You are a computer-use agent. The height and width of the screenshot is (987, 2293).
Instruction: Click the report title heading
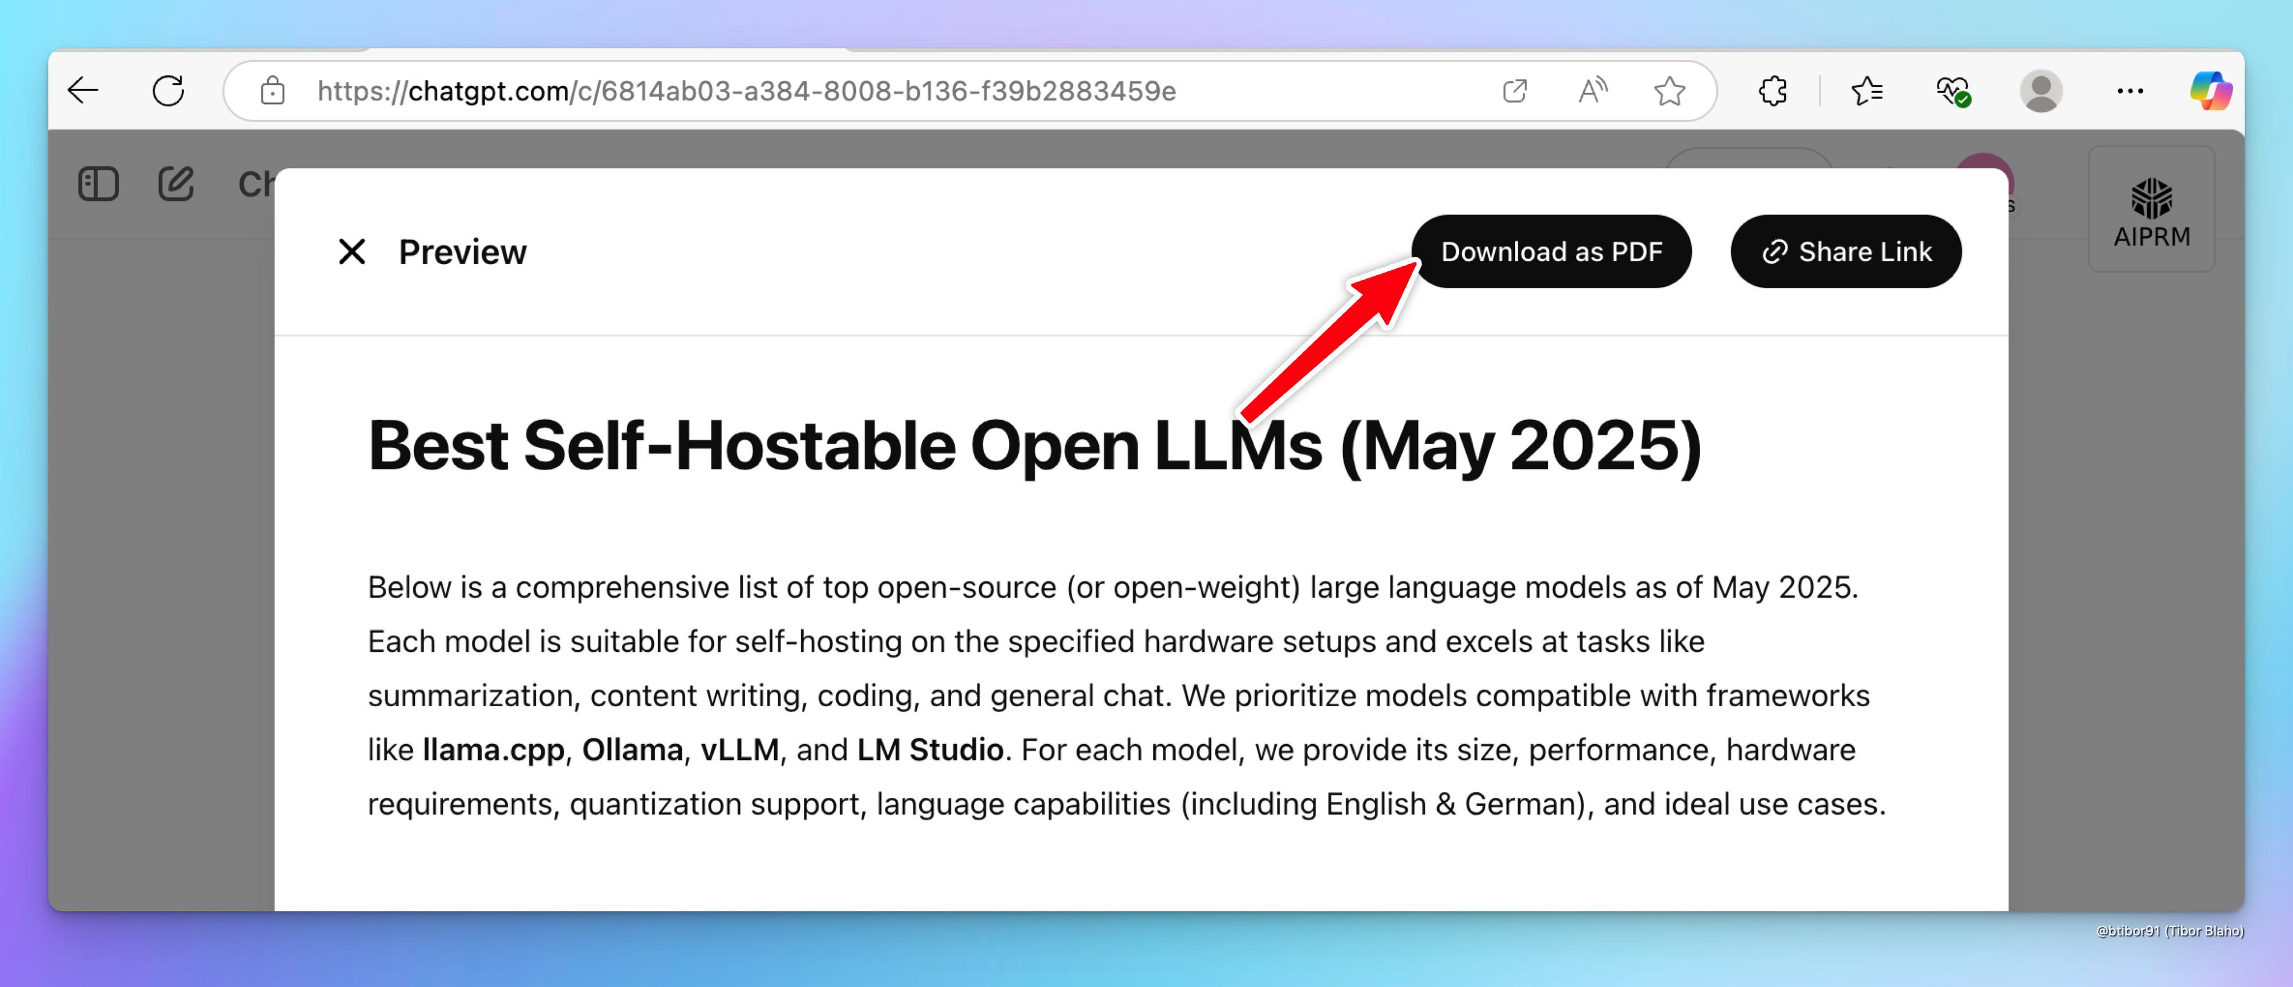coord(1033,445)
